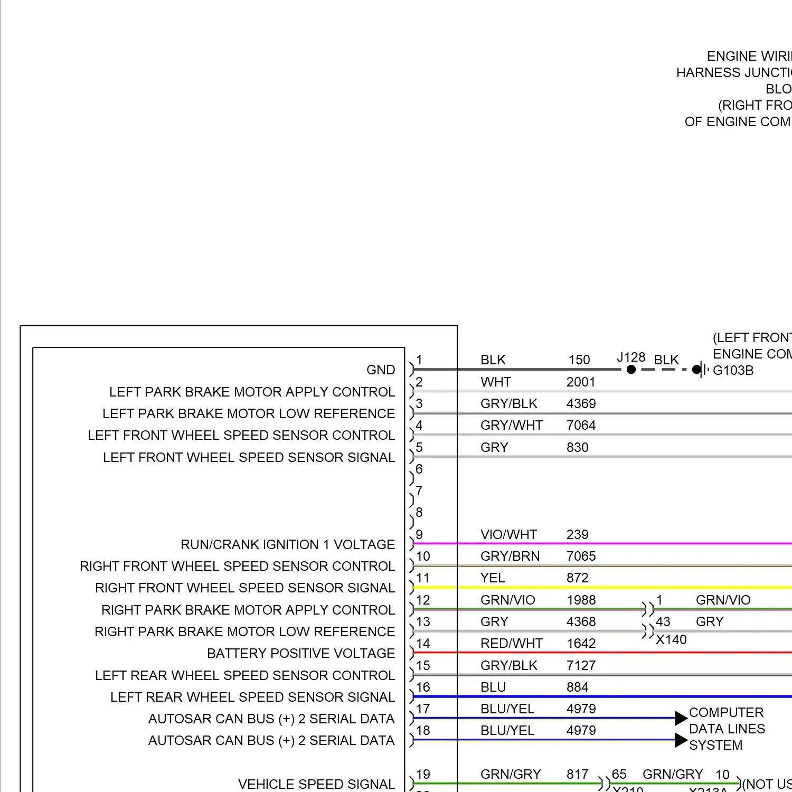Click the arrowhead on the pin 17 wire

681,718
